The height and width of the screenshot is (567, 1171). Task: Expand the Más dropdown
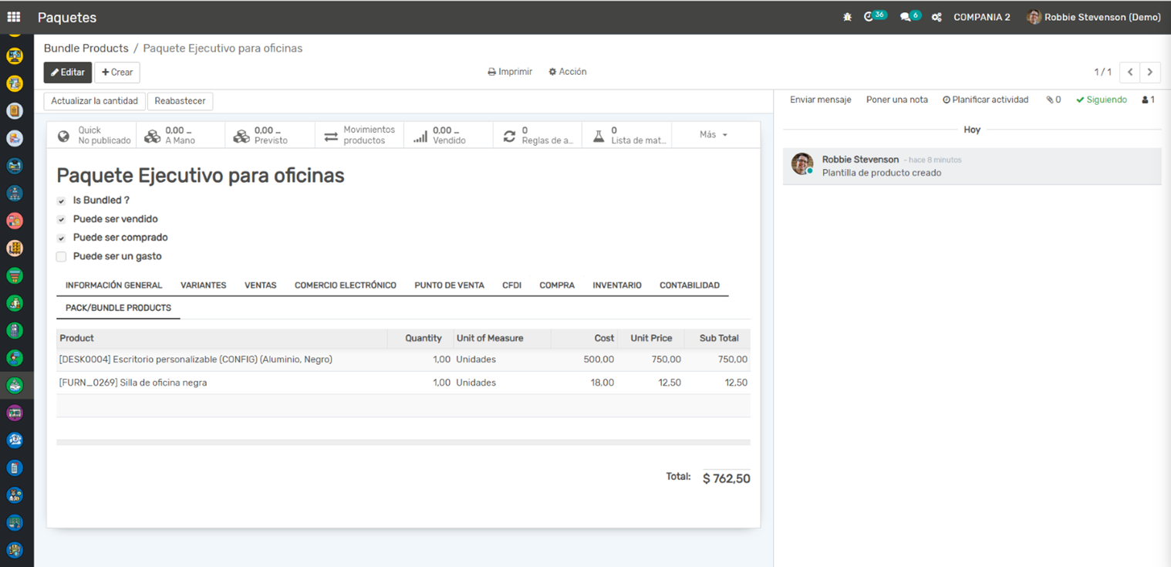pyautogui.click(x=714, y=135)
